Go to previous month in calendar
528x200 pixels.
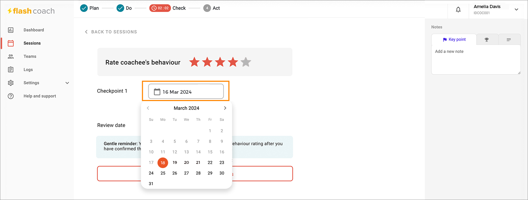[148, 108]
